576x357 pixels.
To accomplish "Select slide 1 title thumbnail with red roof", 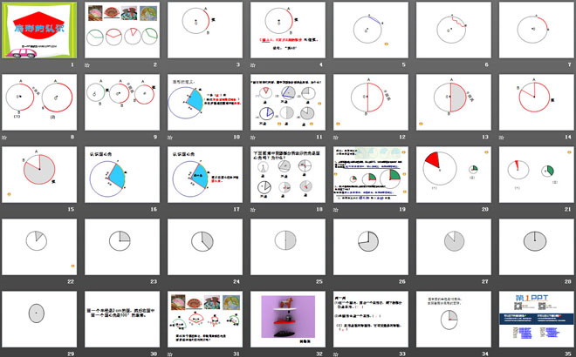I will coord(39,30).
